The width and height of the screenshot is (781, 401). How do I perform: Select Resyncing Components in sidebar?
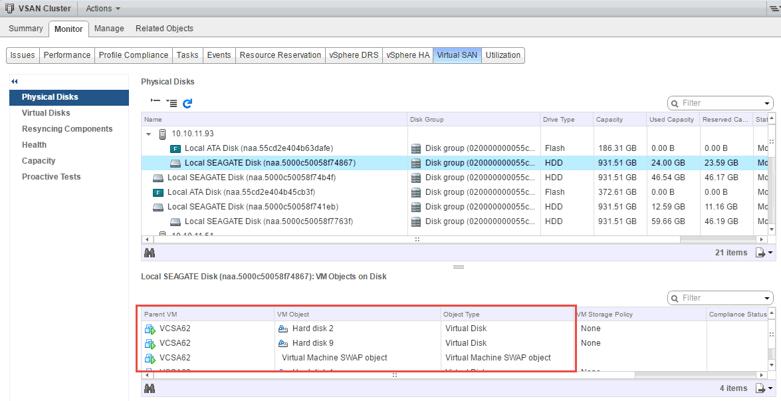[x=67, y=129]
